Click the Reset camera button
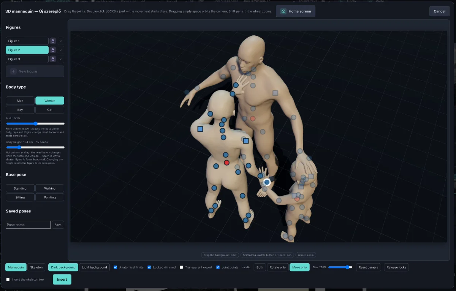Image resolution: width=456 pixels, height=291 pixels. 368,267
